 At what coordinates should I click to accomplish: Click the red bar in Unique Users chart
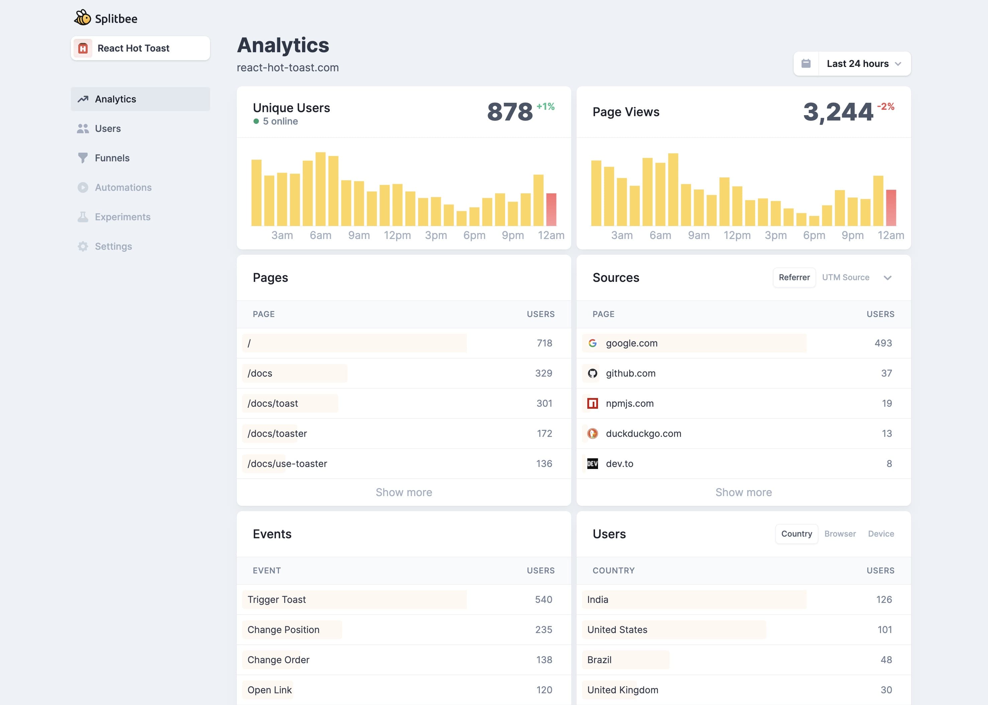551,210
